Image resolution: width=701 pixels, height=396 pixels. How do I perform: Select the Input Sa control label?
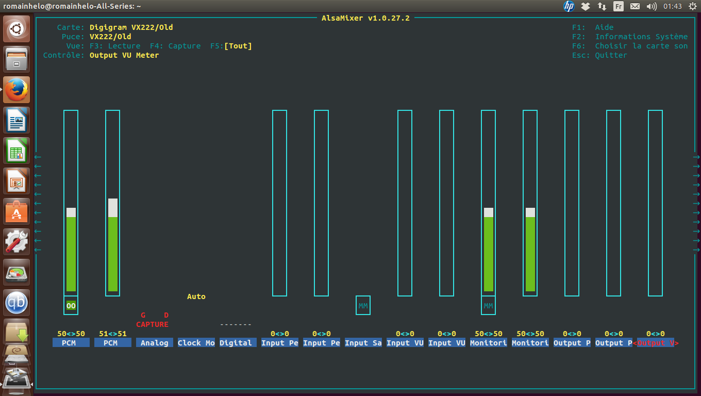point(363,343)
